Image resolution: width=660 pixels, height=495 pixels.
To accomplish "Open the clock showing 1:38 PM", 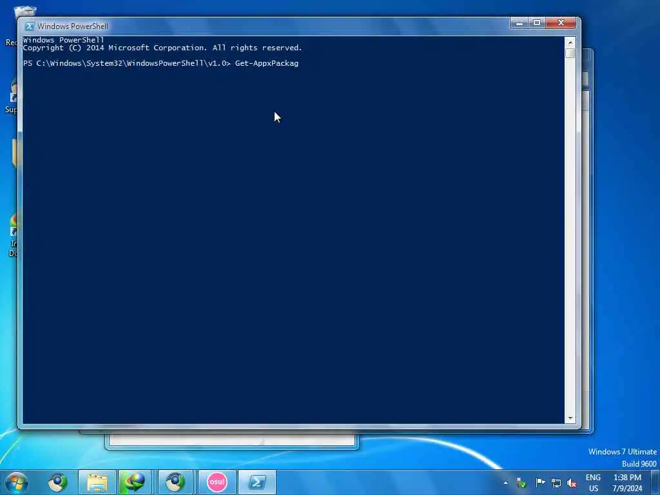I will [x=627, y=483].
